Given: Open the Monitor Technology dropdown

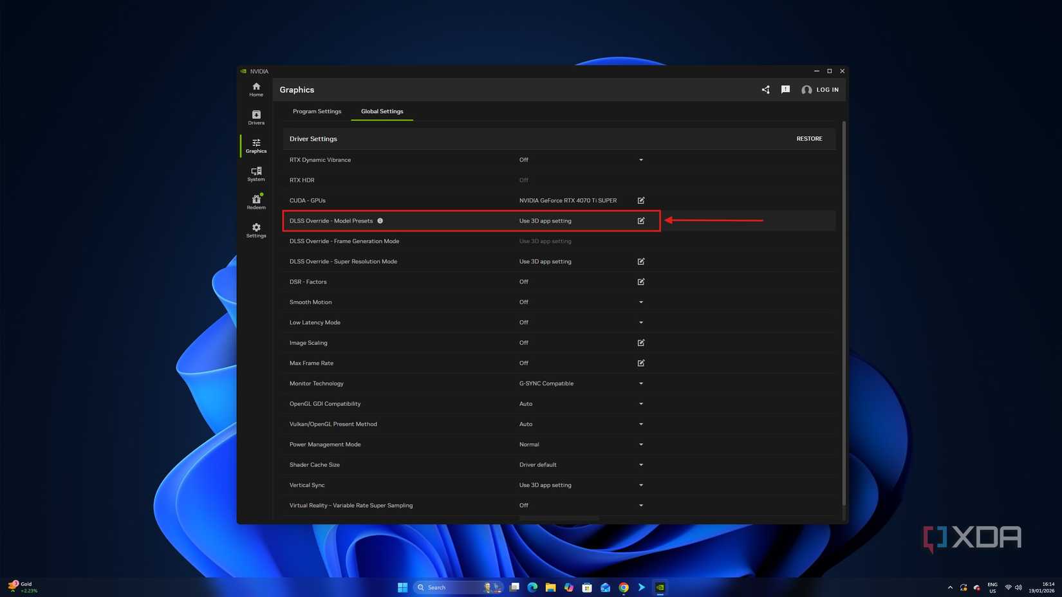Looking at the screenshot, I should [x=640, y=383].
